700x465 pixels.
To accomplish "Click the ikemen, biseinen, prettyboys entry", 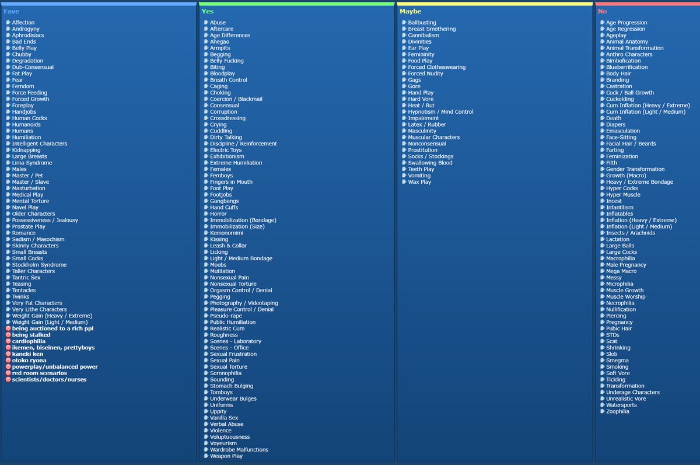I will pos(53,348).
